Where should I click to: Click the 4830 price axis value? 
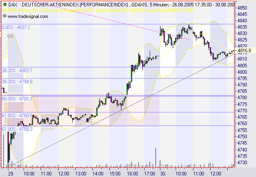[x=242, y=33]
